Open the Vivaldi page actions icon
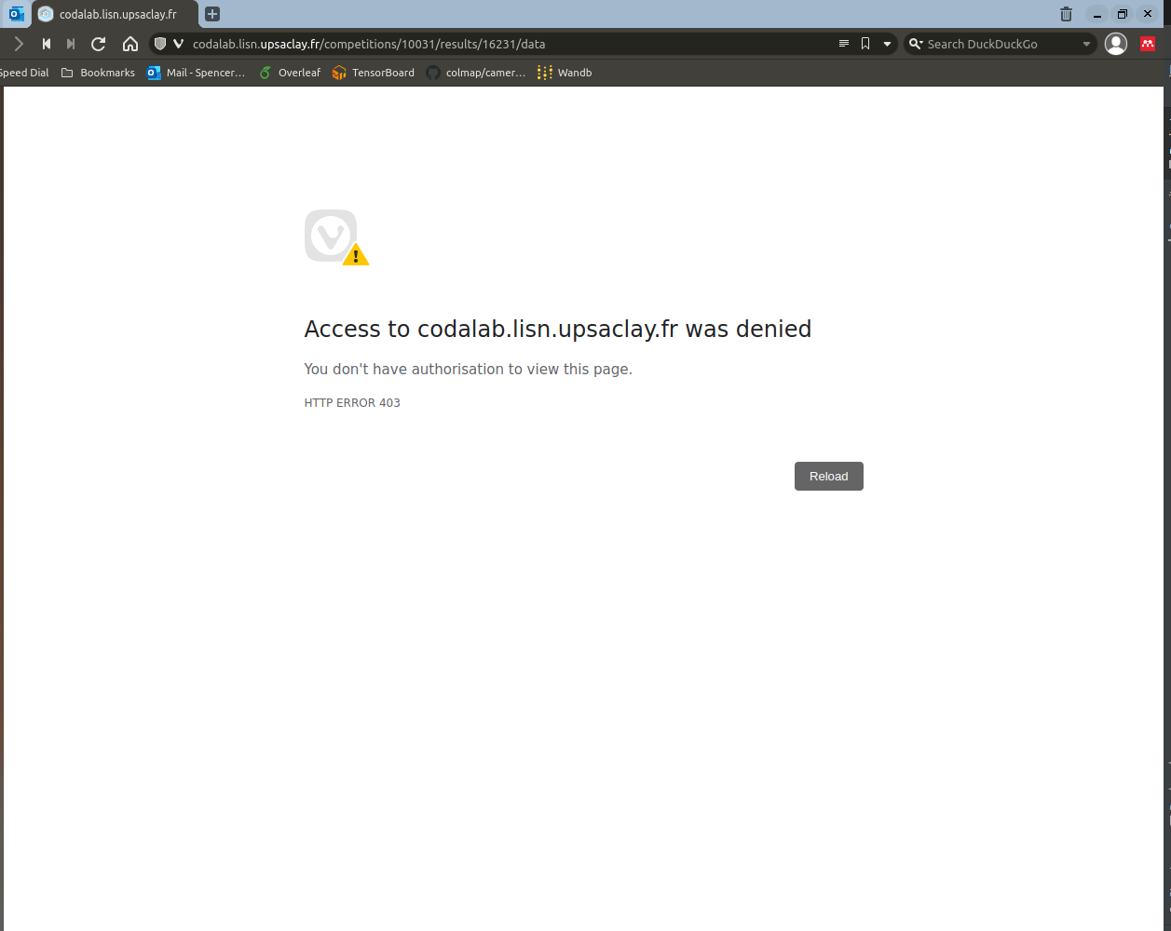This screenshot has height=931, width=1171. click(x=178, y=43)
